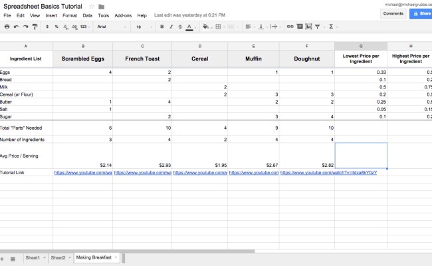Toggle bold formatting

pos(162,27)
